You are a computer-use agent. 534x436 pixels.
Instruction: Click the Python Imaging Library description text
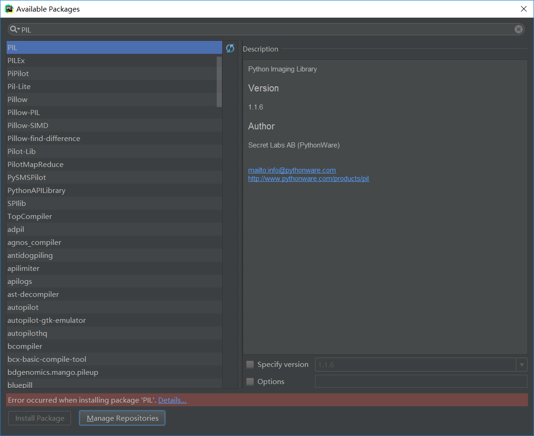click(x=283, y=69)
